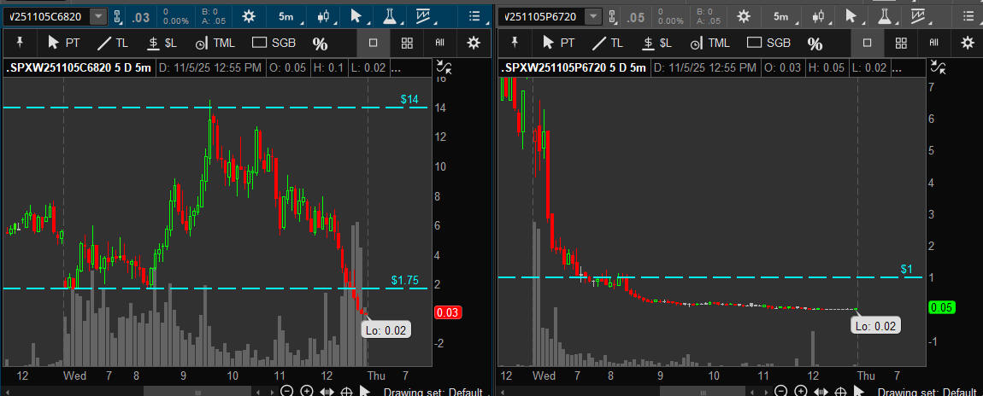Select the price level $L tool in right chart
The image size is (983, 396).
pos(656,43)
